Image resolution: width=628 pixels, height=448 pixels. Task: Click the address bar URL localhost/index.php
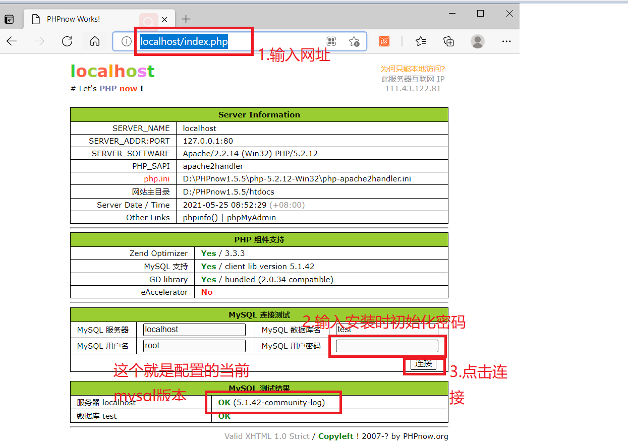tap(184, 42)
